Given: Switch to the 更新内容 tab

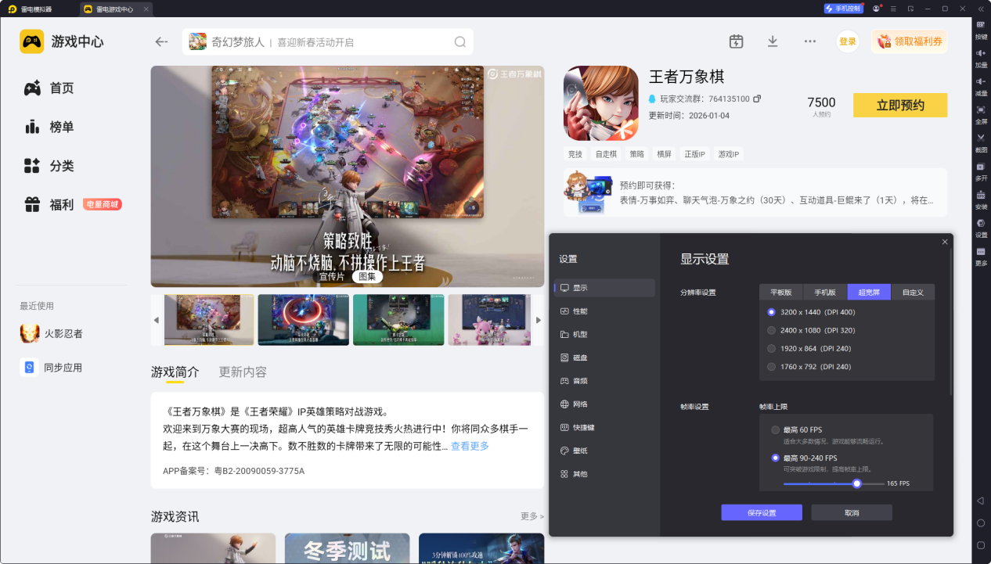Looking at the screenshot, I should point(243,372).
